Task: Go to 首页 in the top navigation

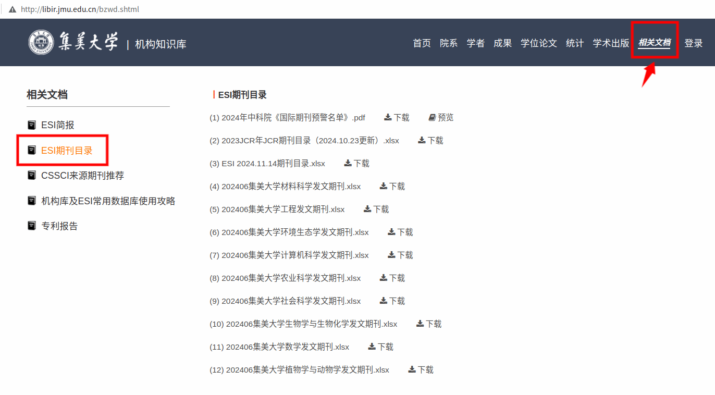Action: point(422,43)
